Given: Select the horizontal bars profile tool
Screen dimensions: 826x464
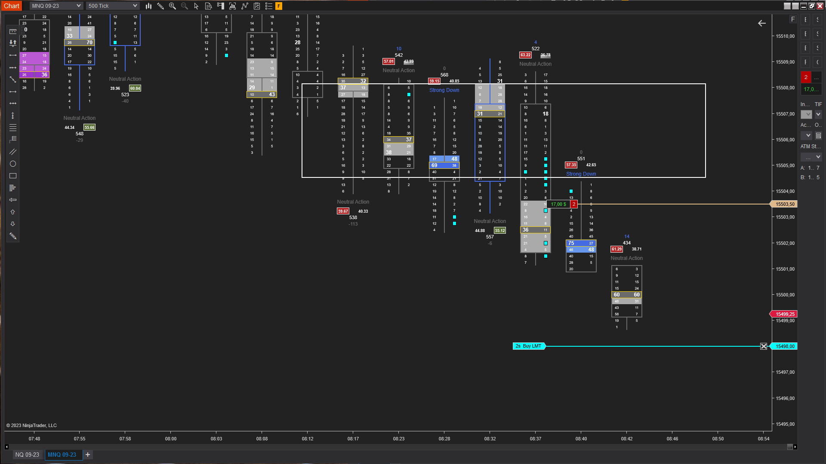Looking at the screenshot, I should pos(13,188).
